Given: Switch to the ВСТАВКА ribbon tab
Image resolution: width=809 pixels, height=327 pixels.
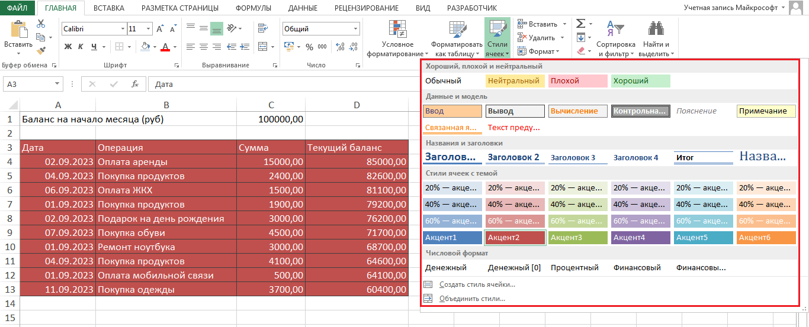Looking at the screenshot, I should click(108, 8).
